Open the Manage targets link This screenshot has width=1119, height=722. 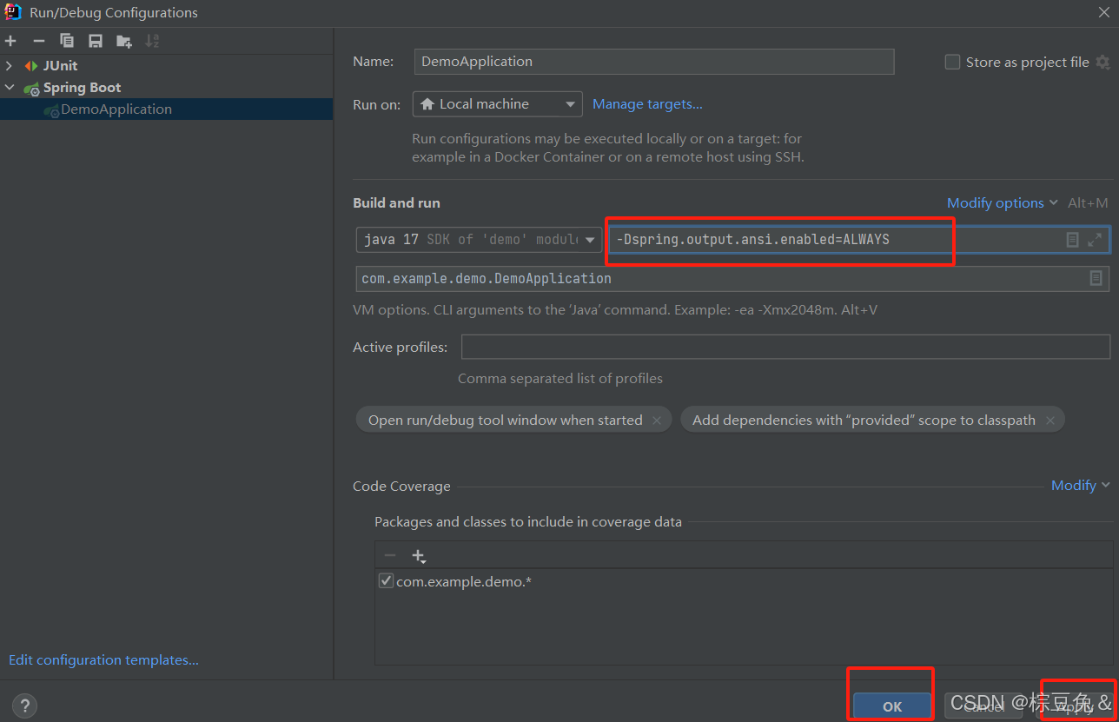tap(647, 104)
